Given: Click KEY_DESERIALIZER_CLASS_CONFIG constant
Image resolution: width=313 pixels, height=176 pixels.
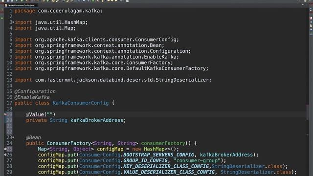Looking at the screenshot, I should tap(166, 166).
